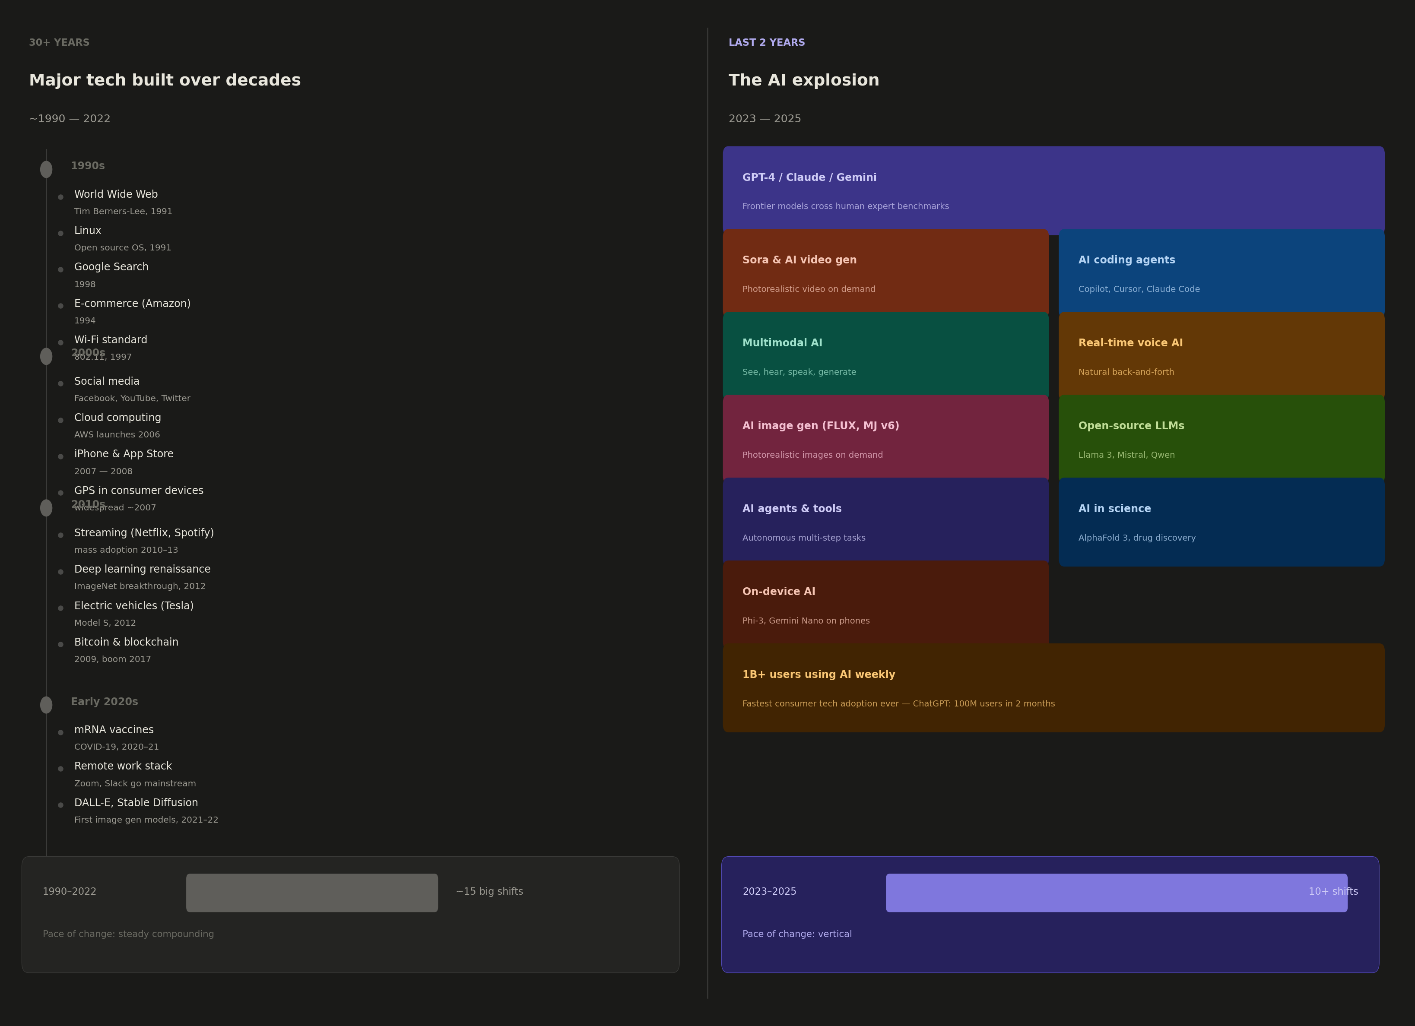
Task: Select the Multimodal AI card
Action: pyautogui.click(x=885, y=355)
